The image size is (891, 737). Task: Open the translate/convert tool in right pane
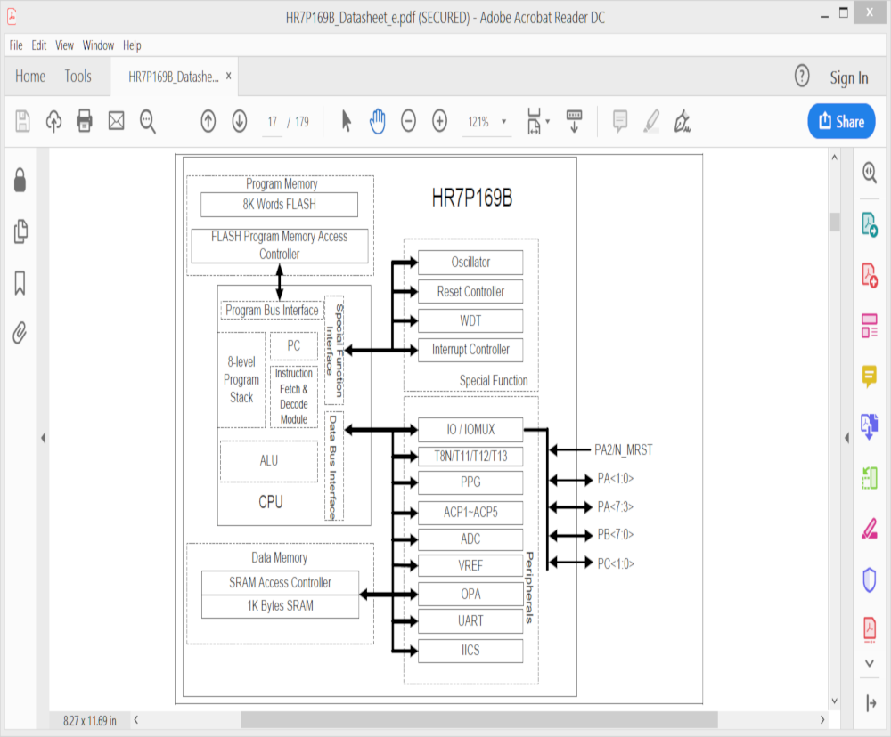point(870,426)
